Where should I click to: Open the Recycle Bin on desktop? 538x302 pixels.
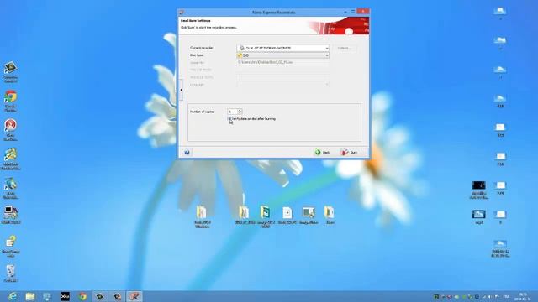click(11, 273)
